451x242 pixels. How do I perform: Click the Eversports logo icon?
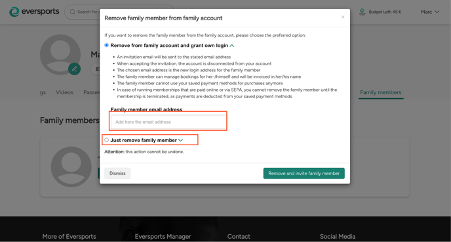click(14, 12)
